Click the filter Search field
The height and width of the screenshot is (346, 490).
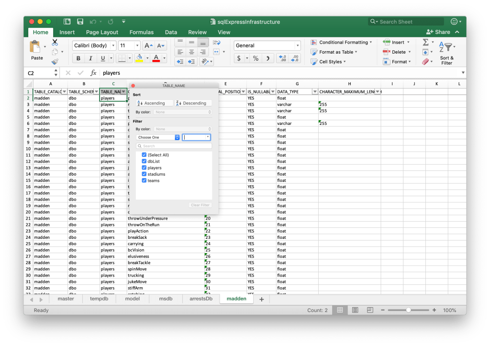174,146
